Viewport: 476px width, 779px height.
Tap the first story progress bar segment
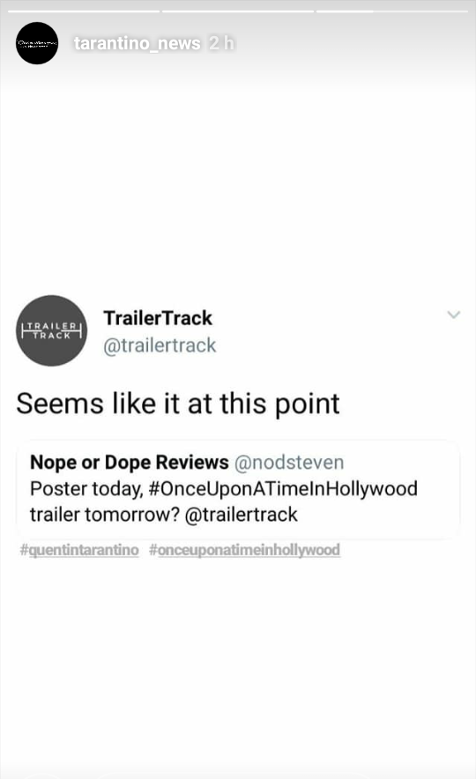click(84, 11)
